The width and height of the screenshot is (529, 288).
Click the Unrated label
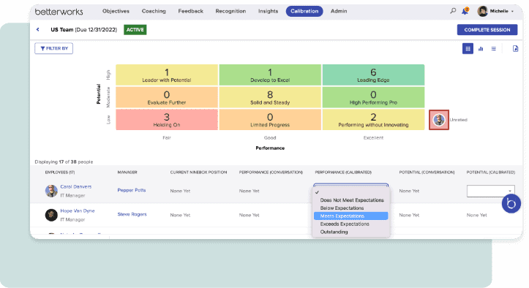click(458, 120)
